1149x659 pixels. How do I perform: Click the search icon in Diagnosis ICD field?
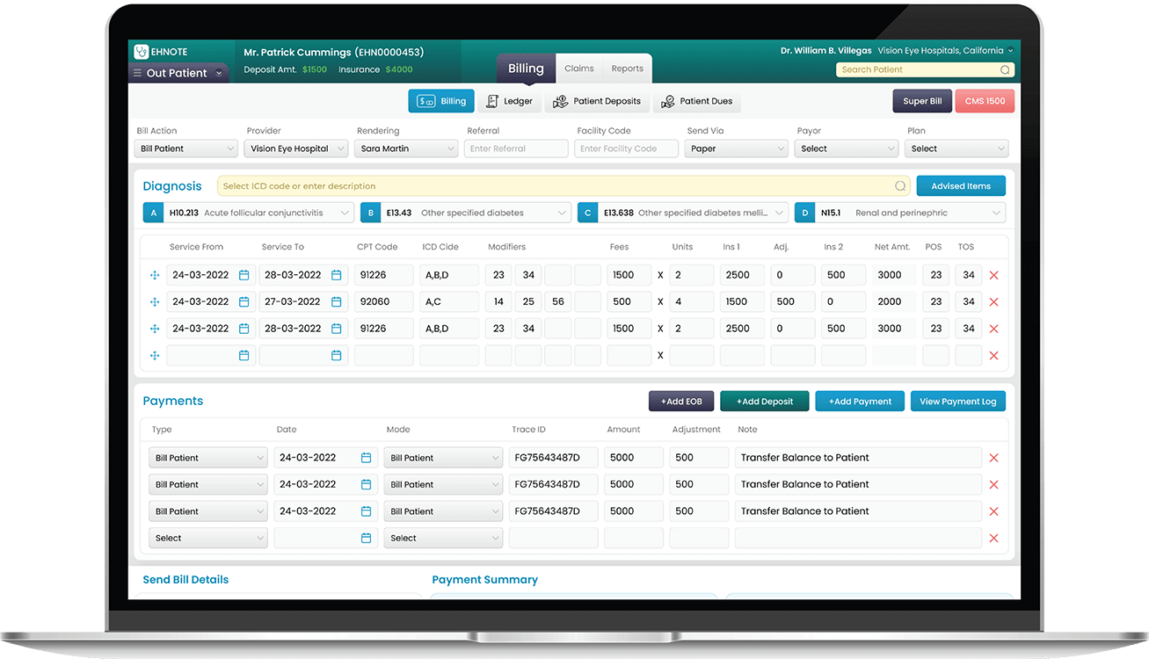coord(900,186)
